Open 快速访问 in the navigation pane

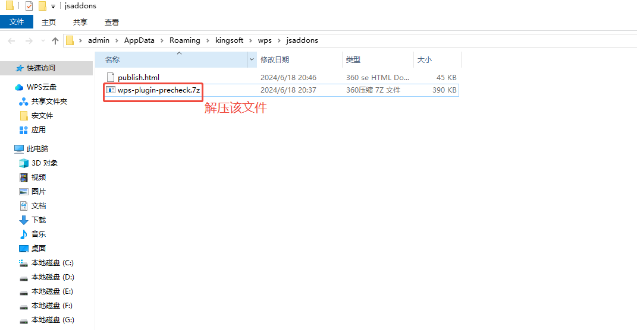(41, 68)
